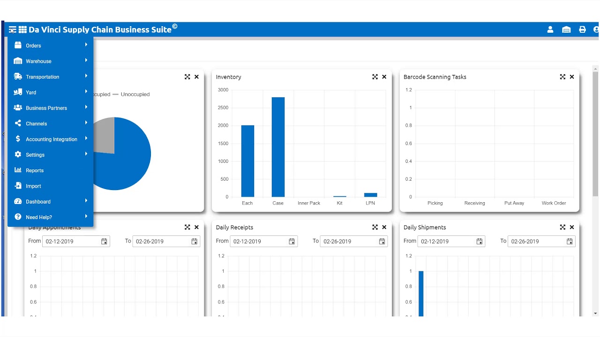600x337 pixels.
Task: Close the Daily Appointments widget
Action: pyautogui.click(x=197, y=227)
